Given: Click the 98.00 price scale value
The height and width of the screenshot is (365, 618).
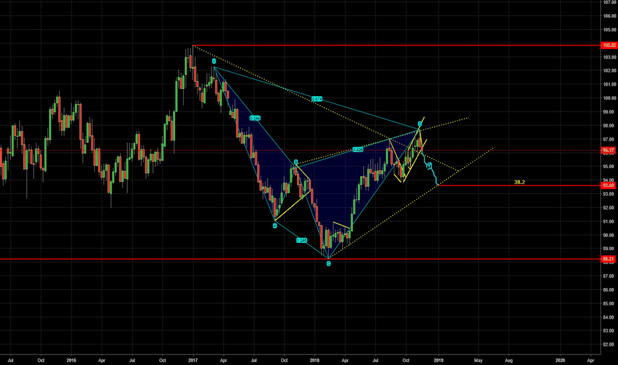Looking at the screenshot, I should pyautogui.click(x=610, y=125).
